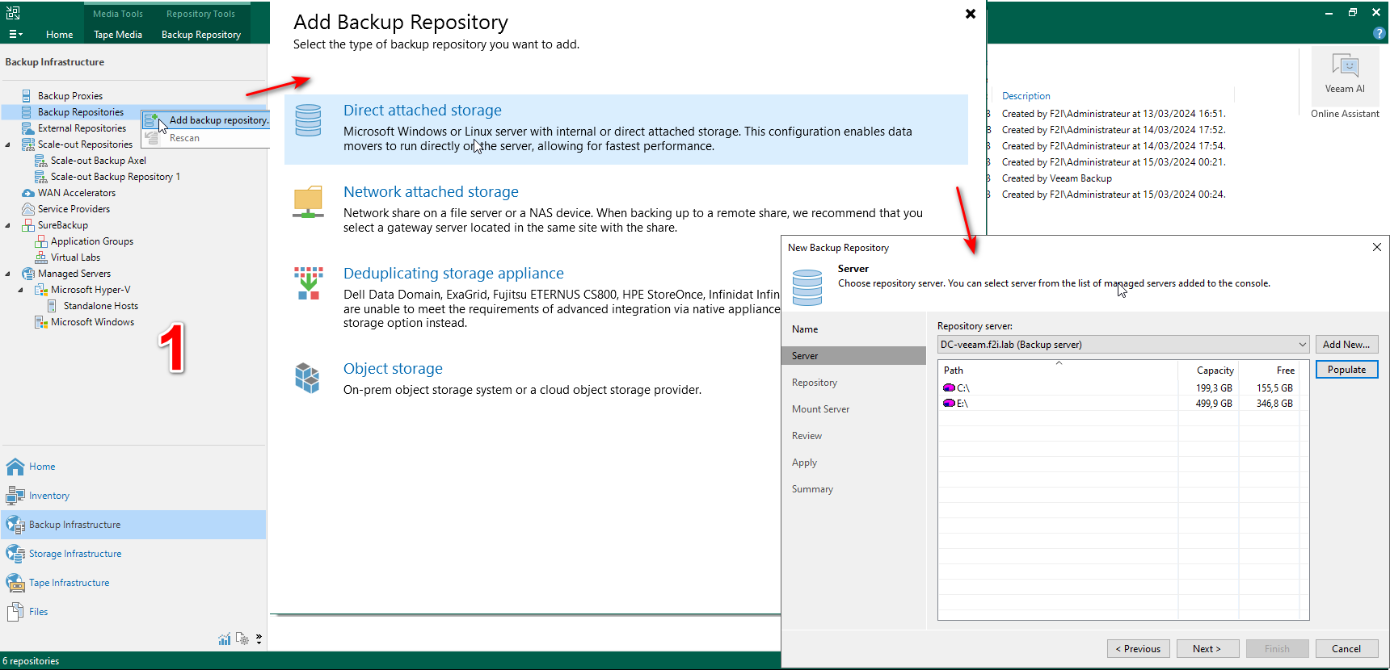
Task: Cancel the New Backup Repository wizard
Action: pyautogui.click(x=1346, y=649)
